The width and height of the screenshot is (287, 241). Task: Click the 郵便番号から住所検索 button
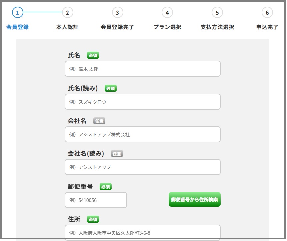195,199
